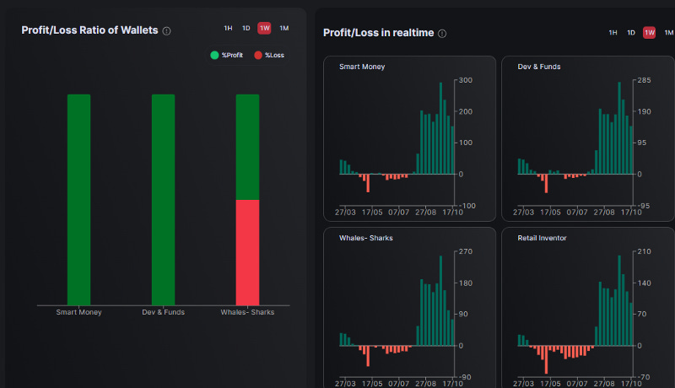Image resolution: width=675 pixels, height=388 pixels.
Task: Click the 270 axis value in Whales- Sharks chart
Action: (x=466, y=251)
